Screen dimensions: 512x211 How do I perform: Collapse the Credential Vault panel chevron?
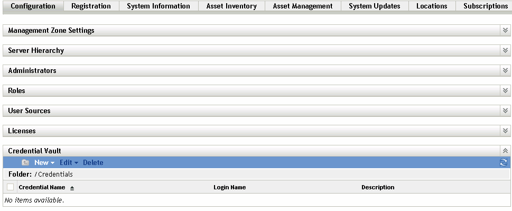[505, 151]
